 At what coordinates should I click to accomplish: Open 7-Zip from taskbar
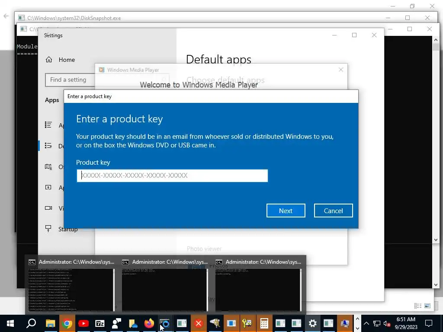point(100,323)
